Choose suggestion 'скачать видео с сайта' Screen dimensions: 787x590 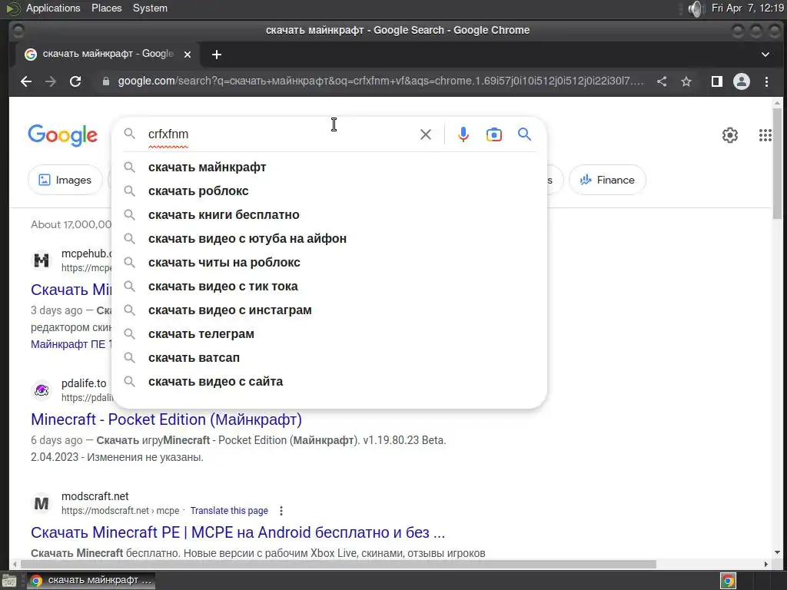point(329,382)
